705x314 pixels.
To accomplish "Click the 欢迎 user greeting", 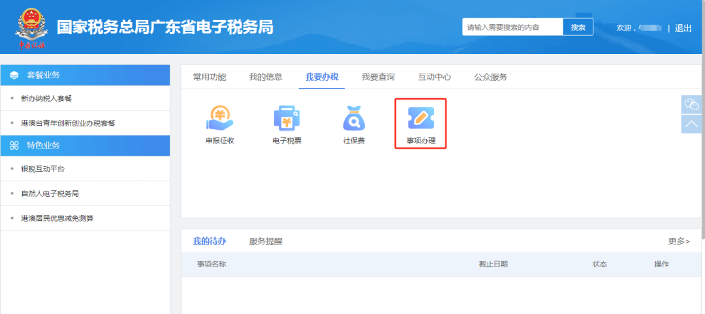I will click(639, 28).
